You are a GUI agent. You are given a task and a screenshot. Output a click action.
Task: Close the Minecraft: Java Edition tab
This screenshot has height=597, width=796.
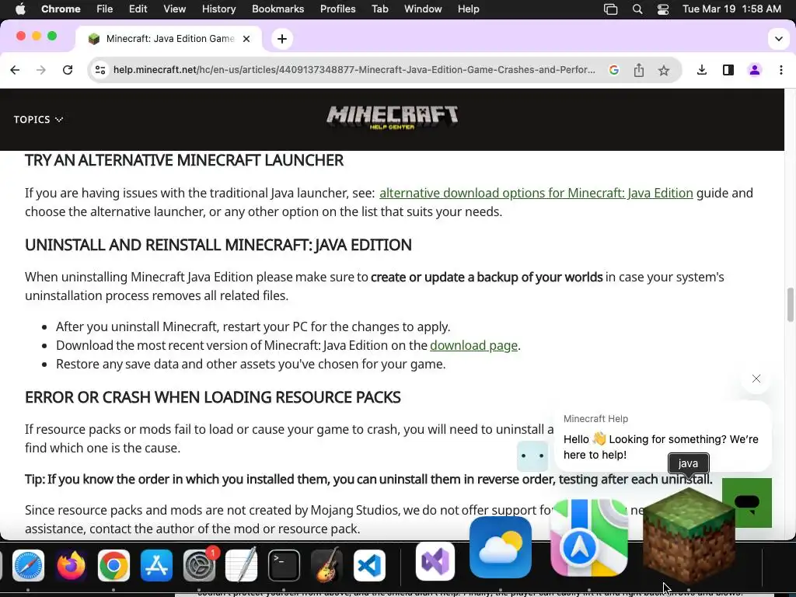click(x=246, y=39)
